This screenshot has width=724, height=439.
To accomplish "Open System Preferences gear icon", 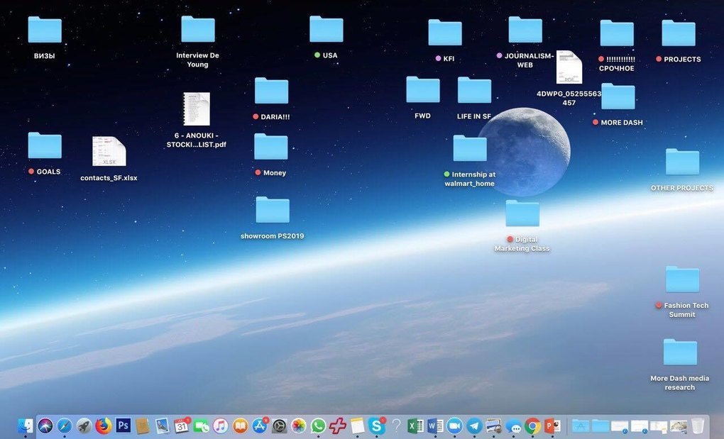I will (x=279, y=426).
